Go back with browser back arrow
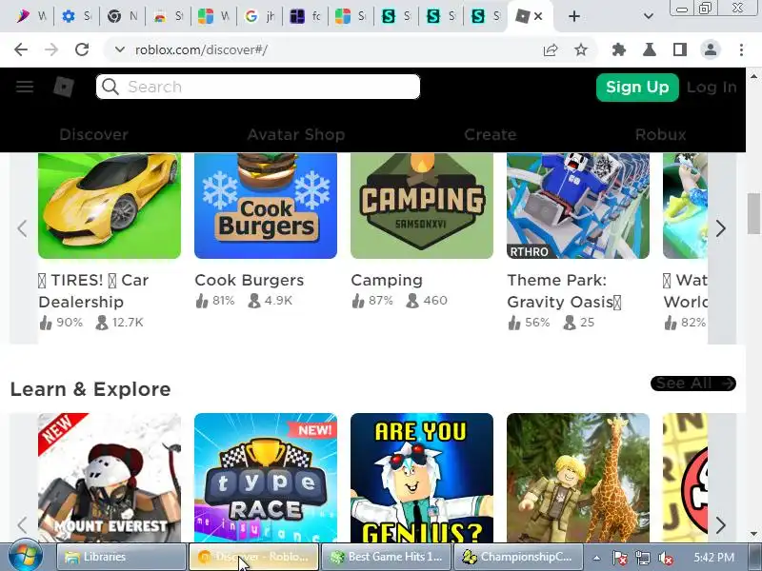The width and height of the screenshot is (762, 571). (21, 49)
